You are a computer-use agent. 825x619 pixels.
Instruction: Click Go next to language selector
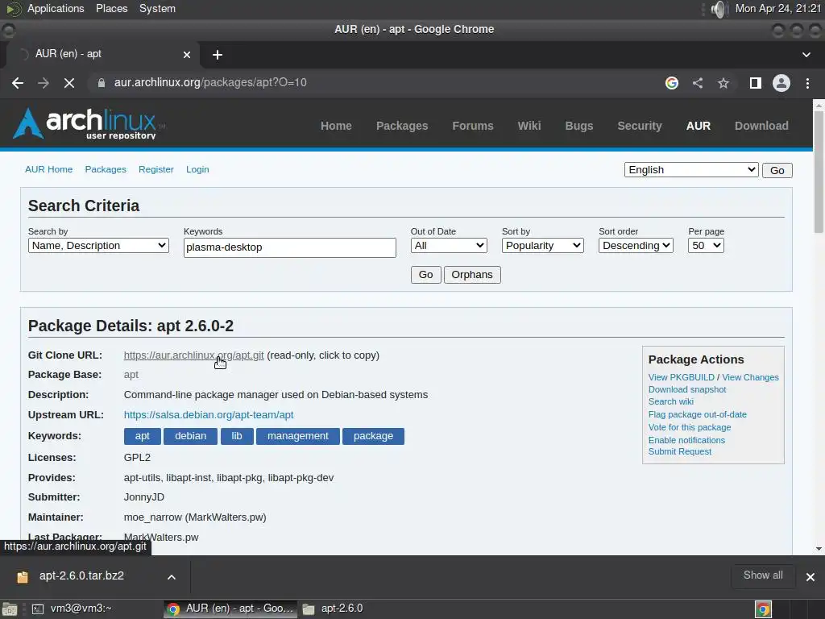pyautogui.click(x=777, y=171)
